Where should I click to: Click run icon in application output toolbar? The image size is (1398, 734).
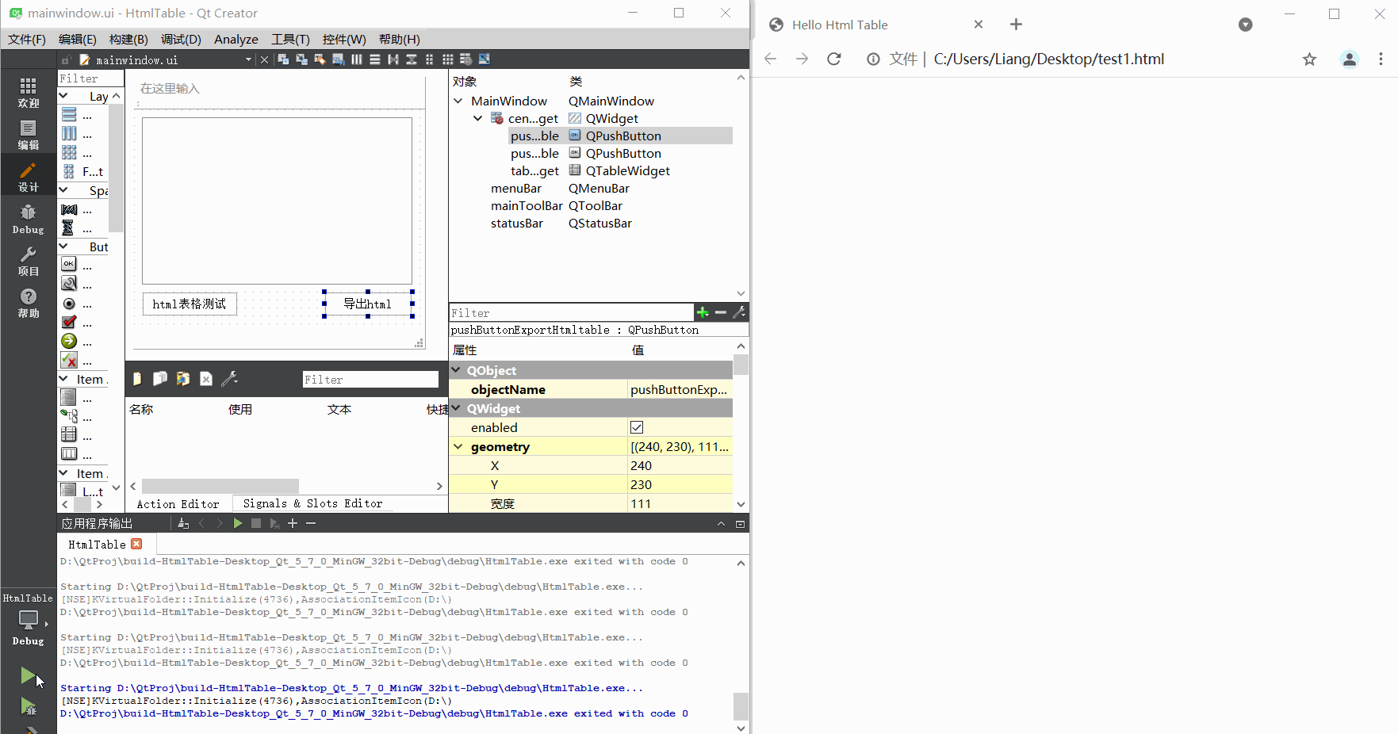click(x=237, y=523)
